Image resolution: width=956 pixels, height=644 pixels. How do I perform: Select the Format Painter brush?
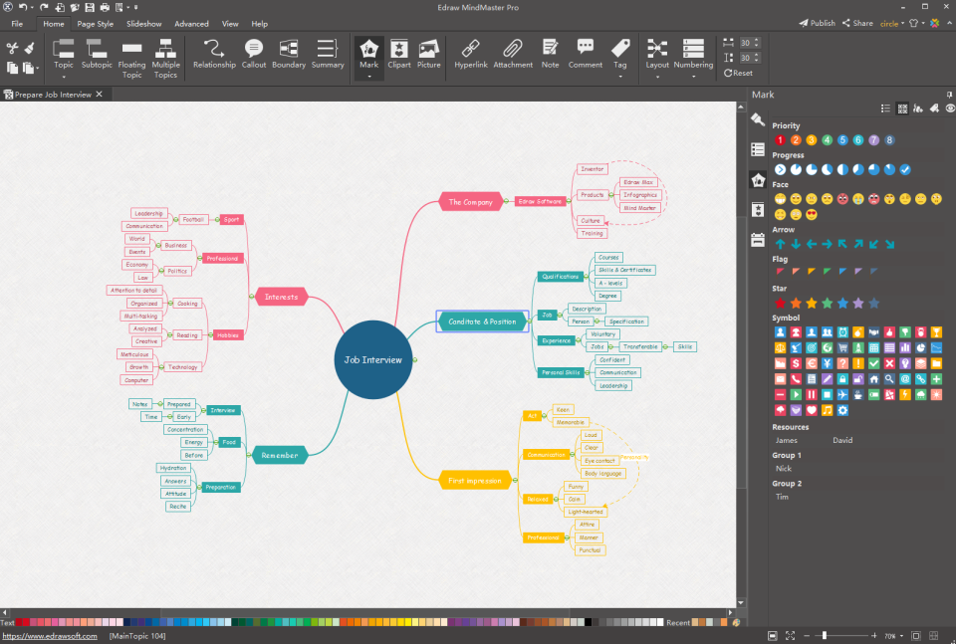(29, 48)
